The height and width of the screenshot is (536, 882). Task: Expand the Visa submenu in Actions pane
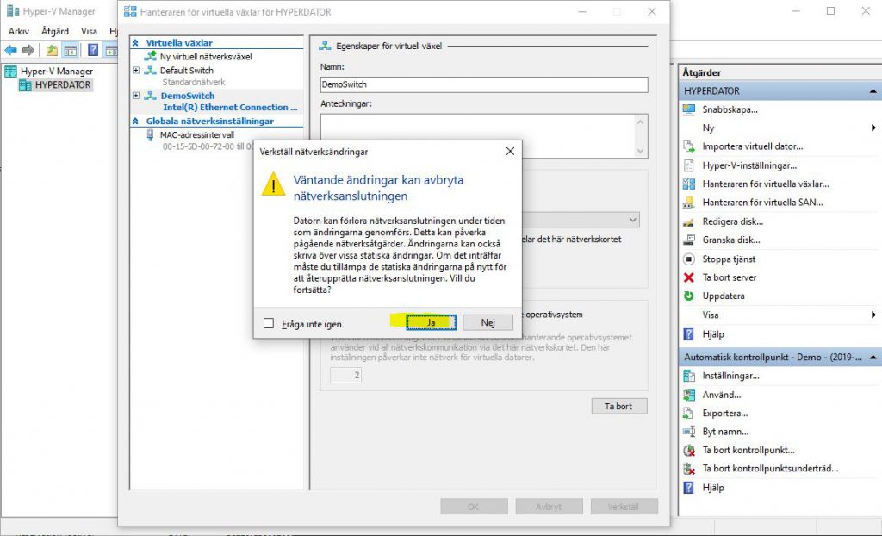pos(873,315)
